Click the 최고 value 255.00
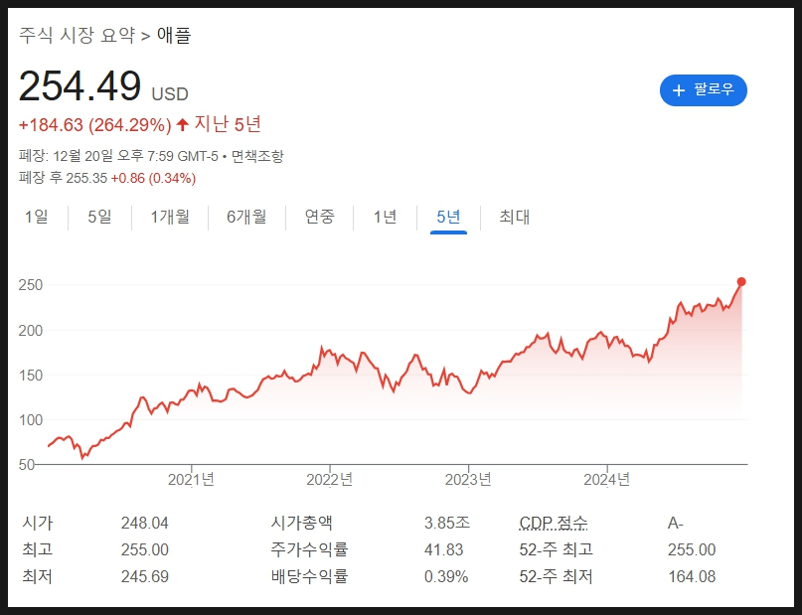This screenshot has width=802, height=615. coord(145,549)
